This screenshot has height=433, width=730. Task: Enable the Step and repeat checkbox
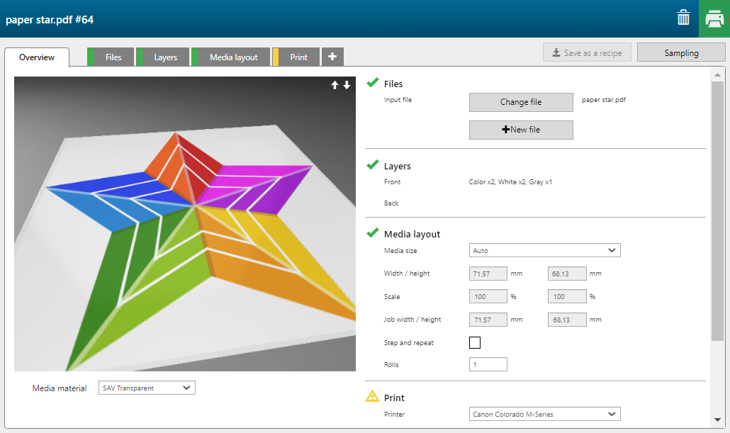tap(475, 343)
